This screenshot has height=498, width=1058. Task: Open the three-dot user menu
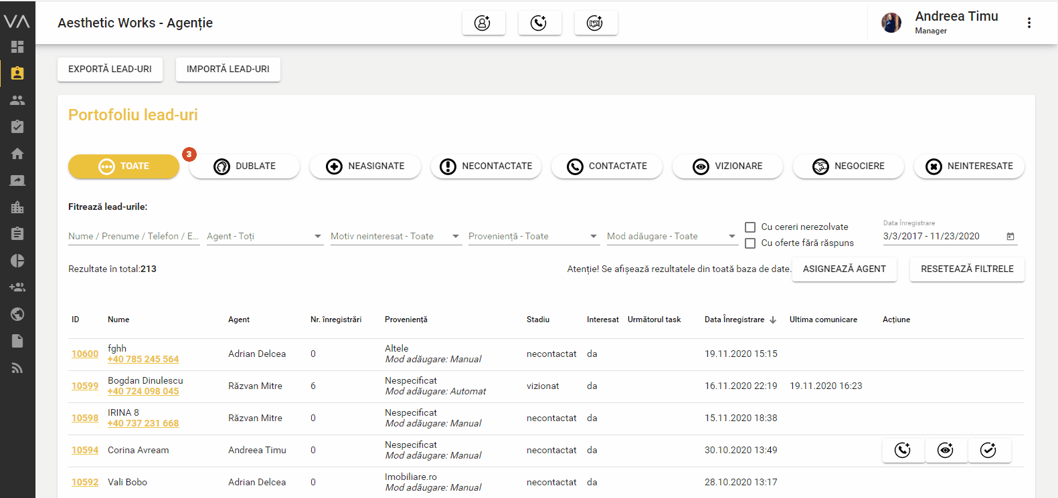(1029, 23)
